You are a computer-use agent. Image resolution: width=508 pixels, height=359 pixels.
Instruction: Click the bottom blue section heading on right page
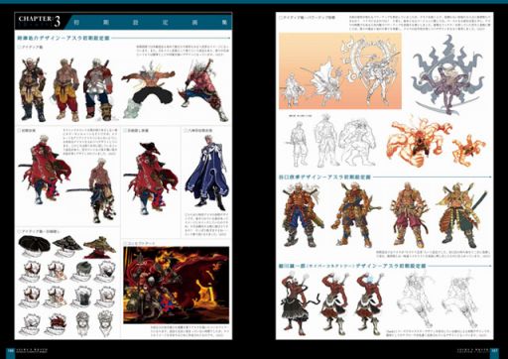[x=352, y=266]
